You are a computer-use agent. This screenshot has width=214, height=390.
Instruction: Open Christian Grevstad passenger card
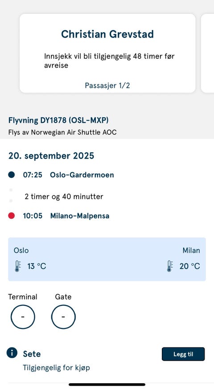[x=107, y=53]
